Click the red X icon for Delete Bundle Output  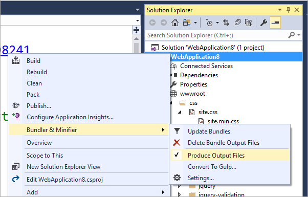tap(177, 143)
